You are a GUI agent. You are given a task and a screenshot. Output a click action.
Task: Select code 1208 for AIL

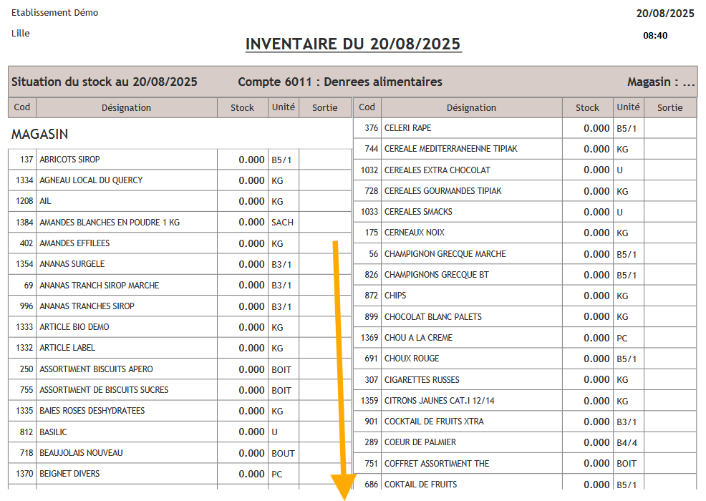point(24,201)
